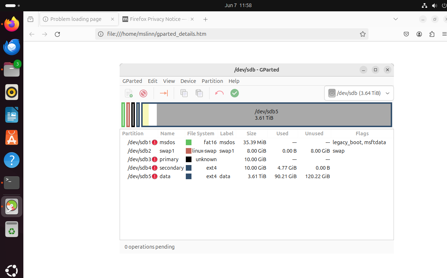Open the Firefox hamburger application menu

(444, 34)
